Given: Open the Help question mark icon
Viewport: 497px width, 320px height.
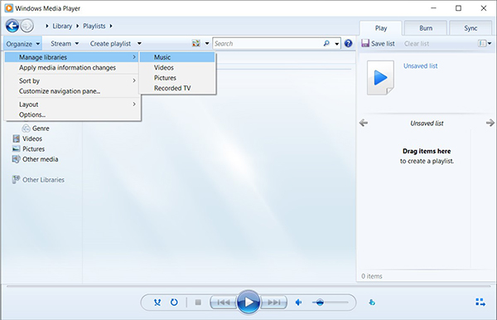Looking at the screenshot, I should pyautogui.click(x=348, y=43).
